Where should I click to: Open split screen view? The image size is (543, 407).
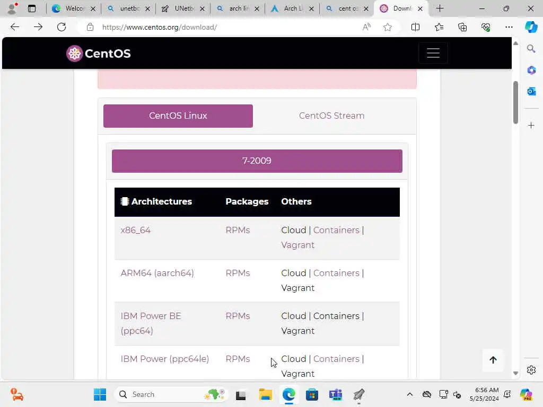pos(415,27)
